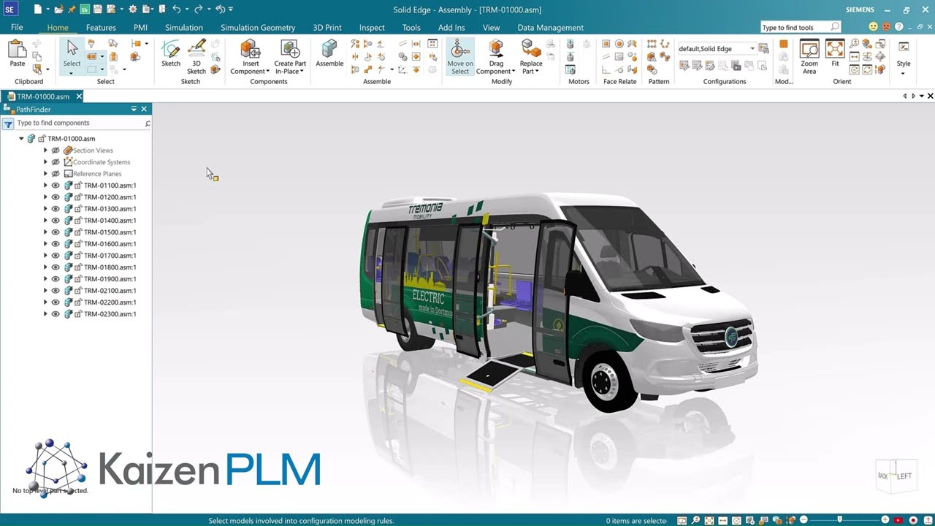
Task: Start a 2D Sketch
Action: point(171,53)
